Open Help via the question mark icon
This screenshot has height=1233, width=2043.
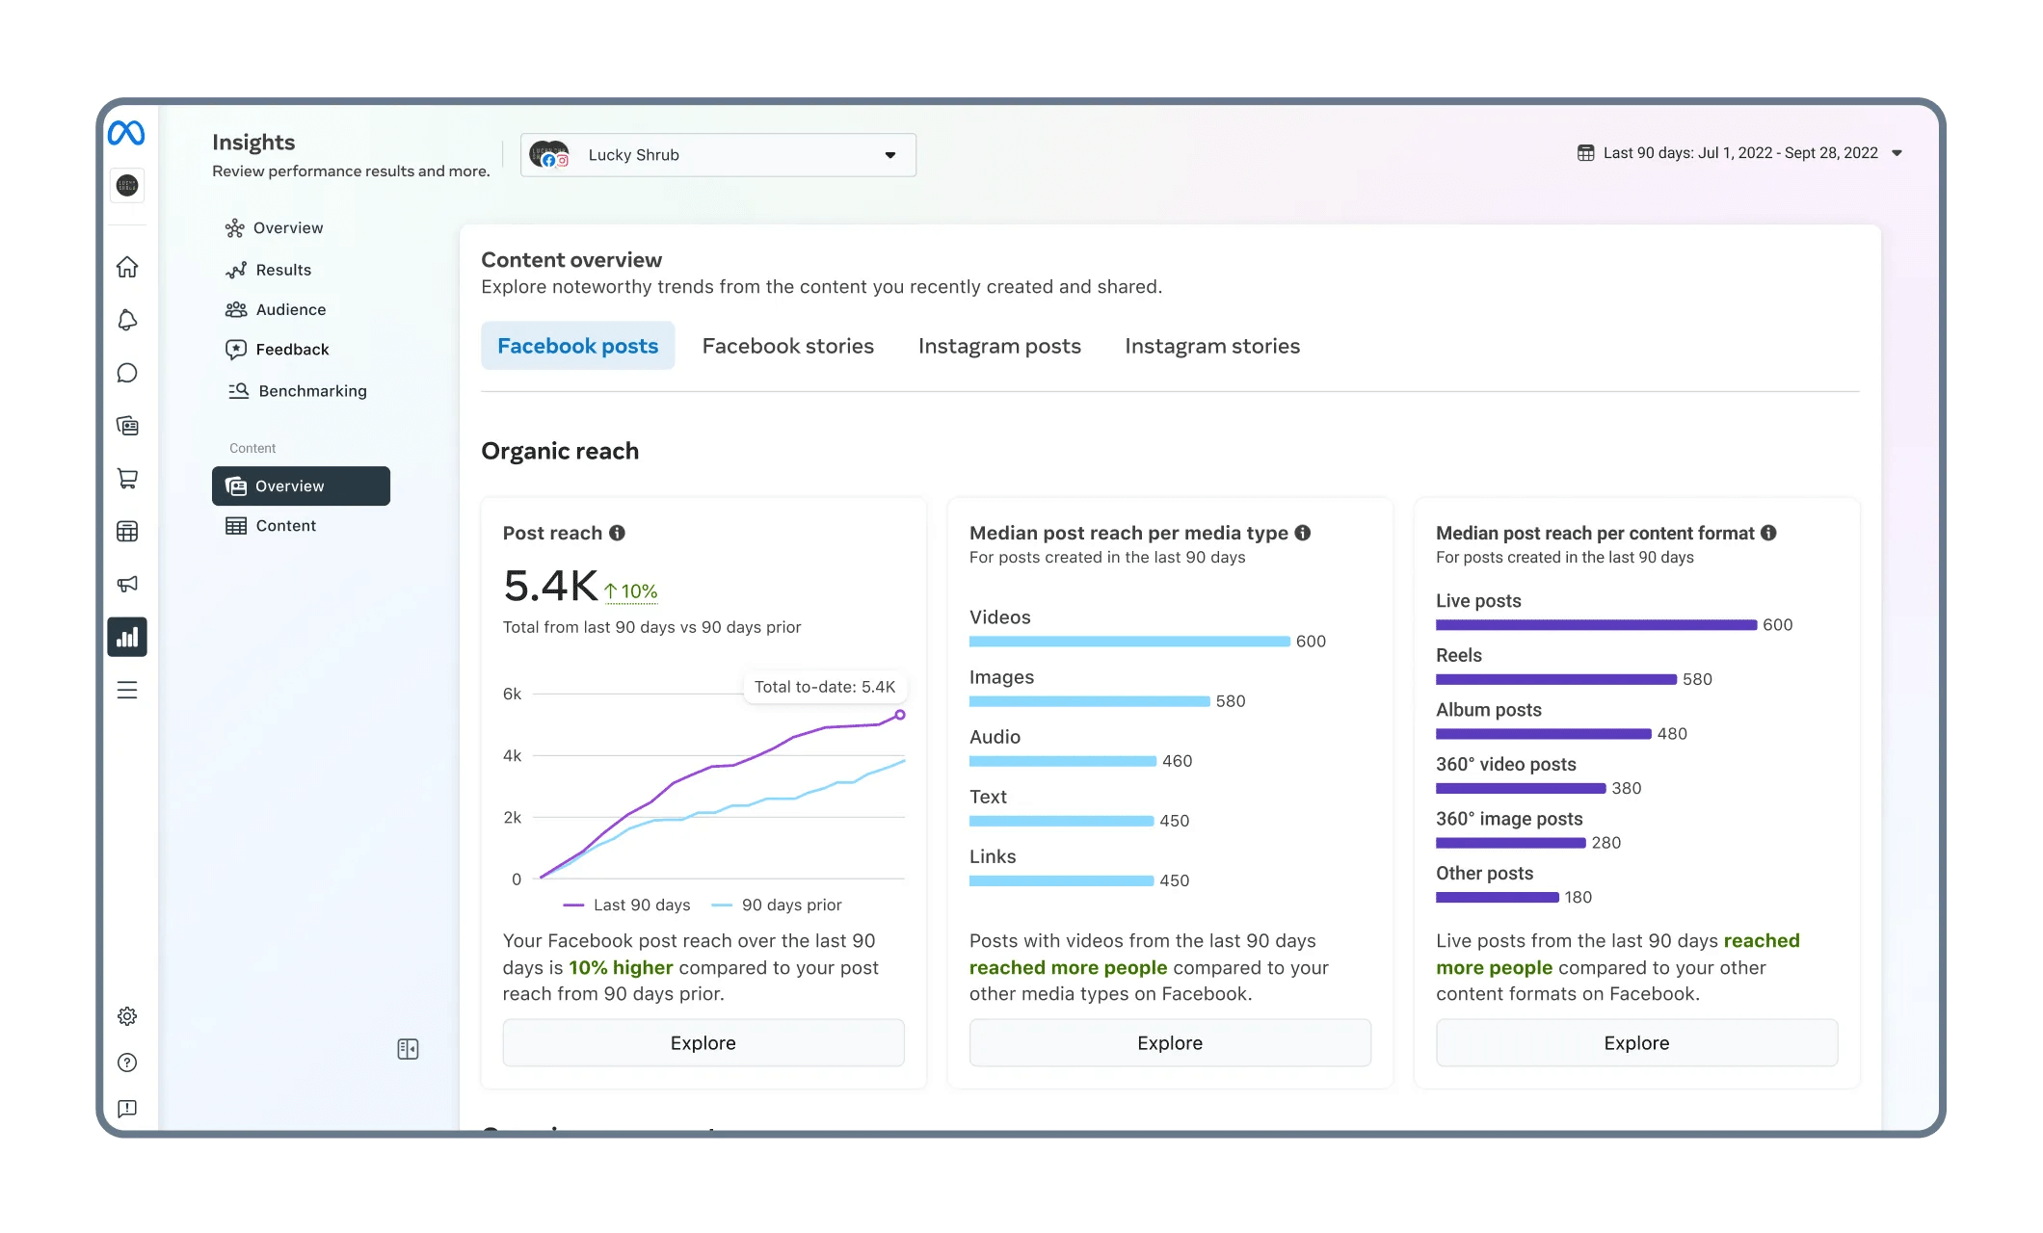pyautogui.click(x=126, y=1062)
